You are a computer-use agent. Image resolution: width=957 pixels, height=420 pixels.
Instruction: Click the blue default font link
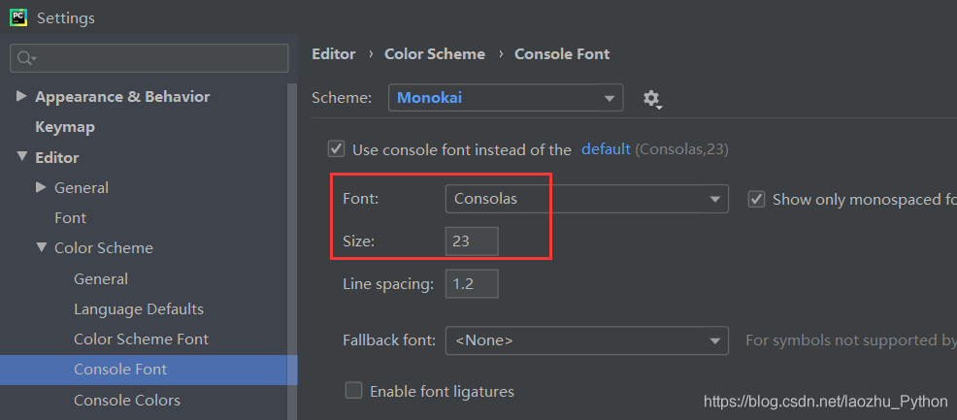[606, 148]
